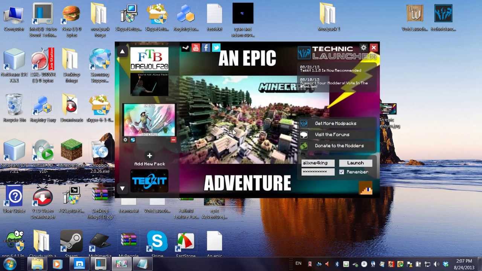Screen dimensions: 482x271
Task: Click the Add New Pack plus icon
Action: pyautogui.click(x=149, y=155)
